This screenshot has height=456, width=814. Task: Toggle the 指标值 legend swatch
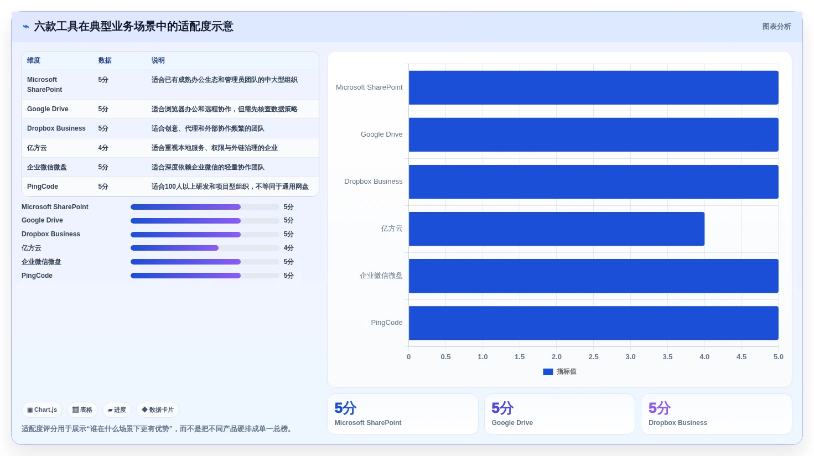click(x=548, y=372)
